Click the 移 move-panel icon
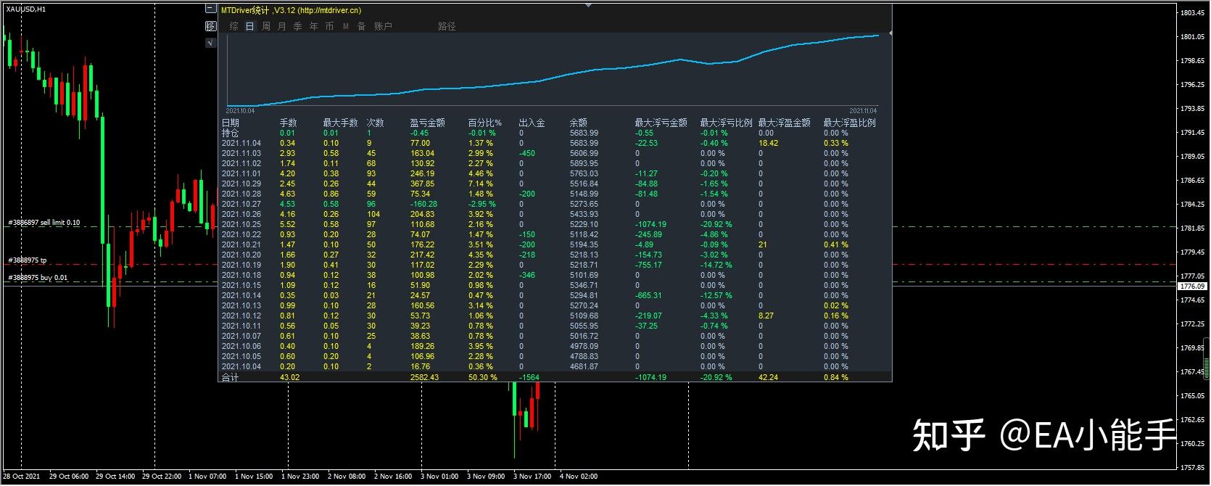Screen dimensions: 1211x486 click(210, 26)
